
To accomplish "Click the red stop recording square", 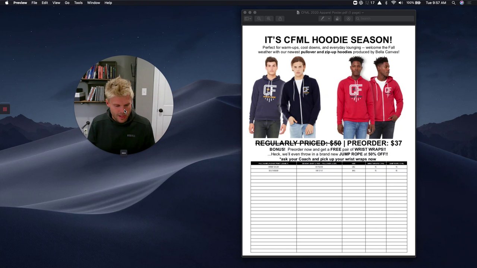I will click(5, 109).
